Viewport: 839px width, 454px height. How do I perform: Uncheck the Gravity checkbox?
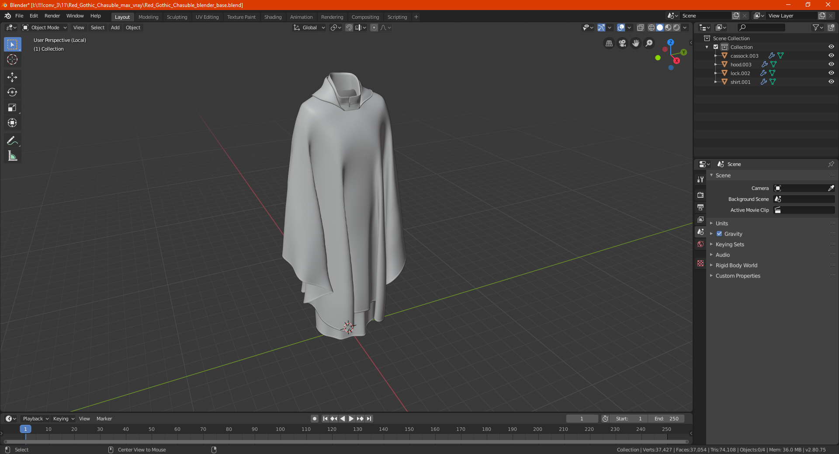click(719, 234)
